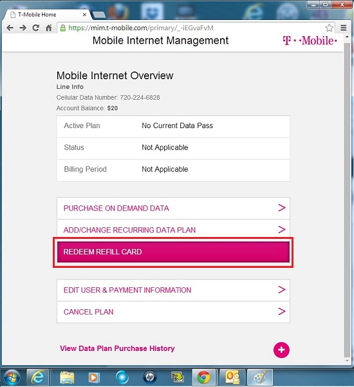Click the Redeem Refill Card button
Screen dimensions: 354x387
point(173,252)
